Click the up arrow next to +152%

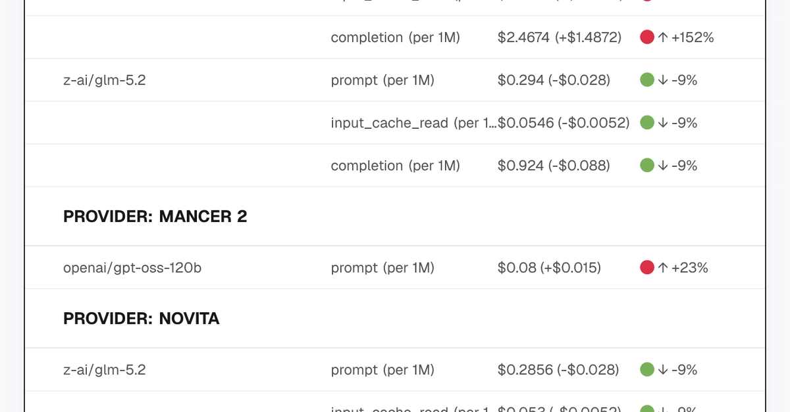[663, 37]
